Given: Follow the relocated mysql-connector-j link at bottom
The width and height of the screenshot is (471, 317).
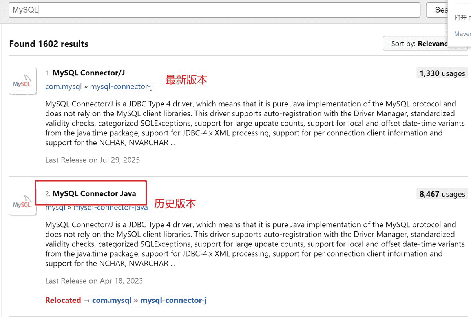Looking at the screenshot, I should (x=173, y=300).
